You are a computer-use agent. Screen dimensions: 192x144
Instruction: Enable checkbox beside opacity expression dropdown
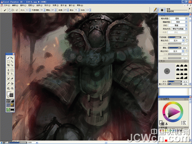tap(187, 40)
